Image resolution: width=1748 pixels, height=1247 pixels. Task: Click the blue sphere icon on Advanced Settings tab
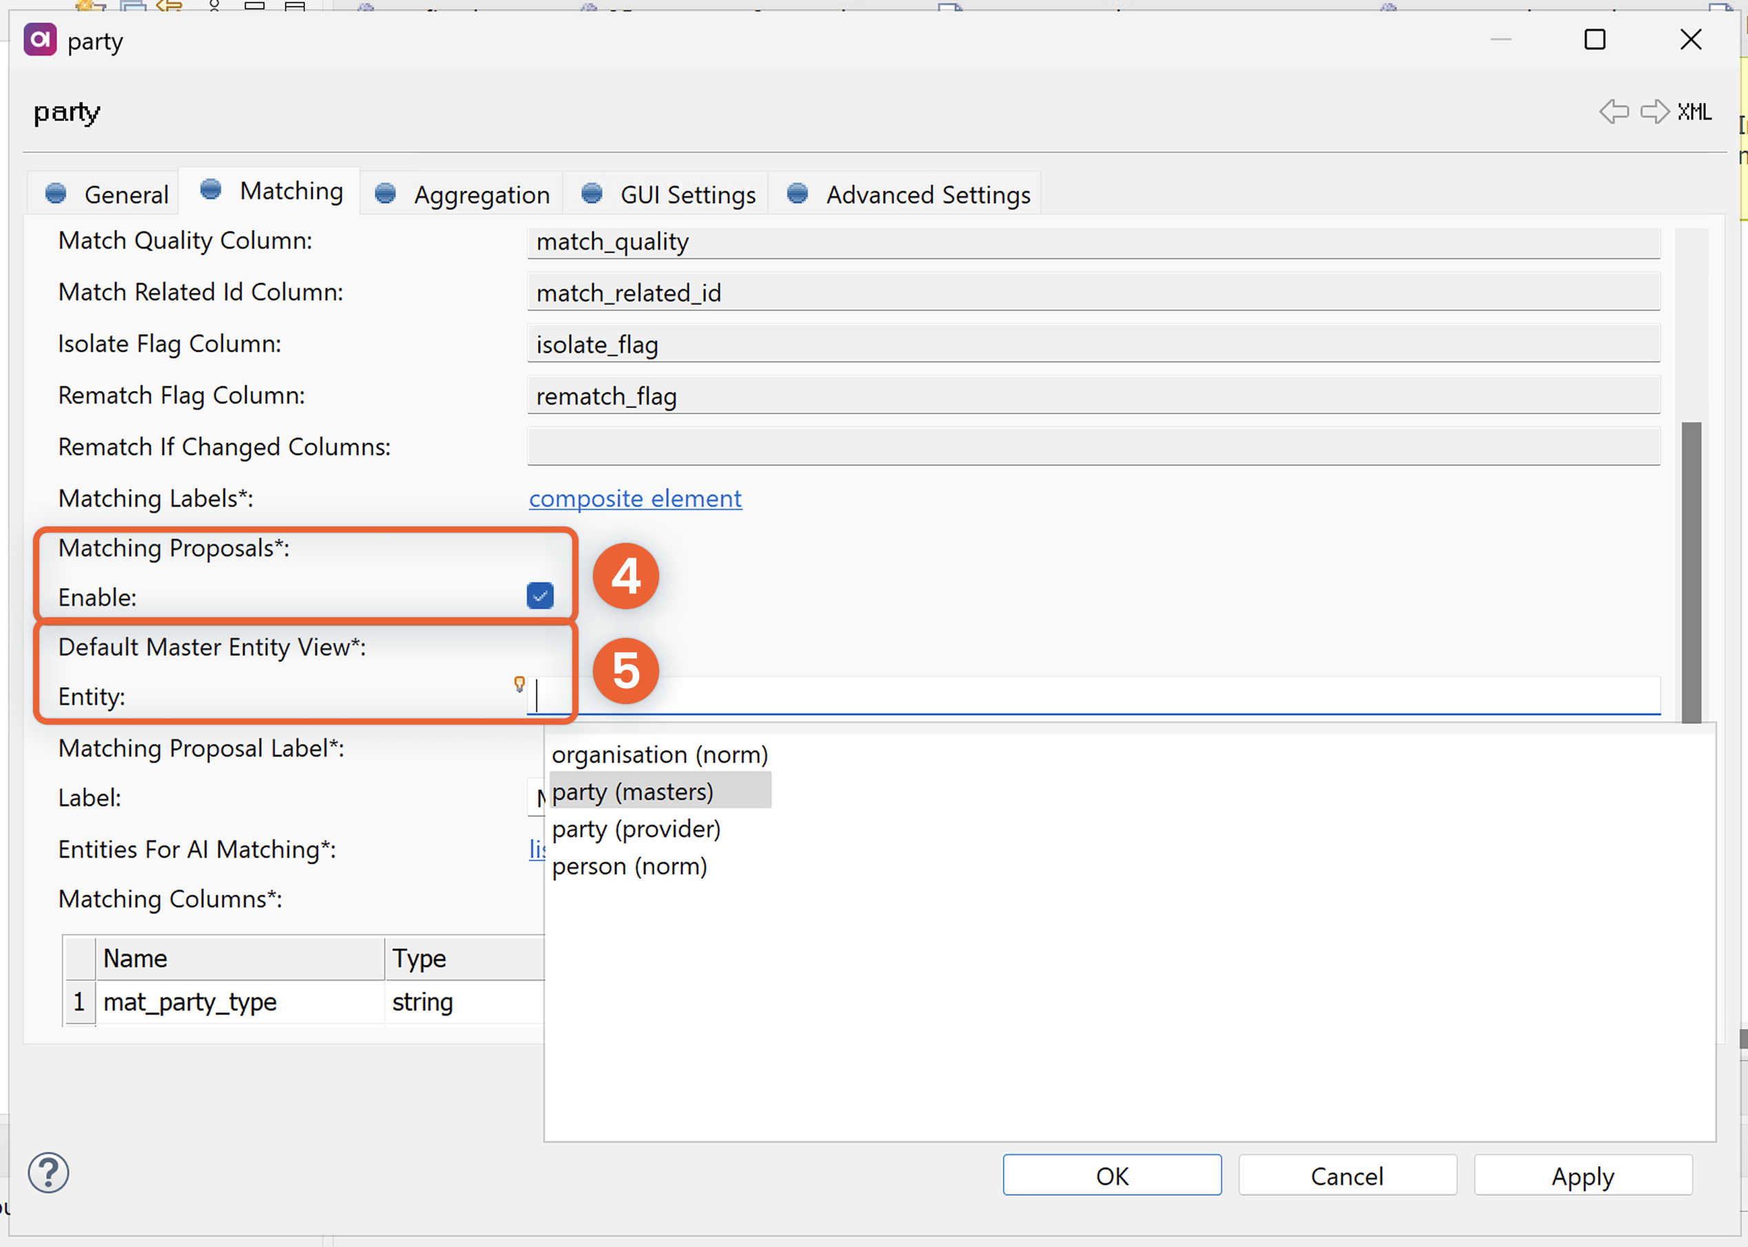point(797,194)
